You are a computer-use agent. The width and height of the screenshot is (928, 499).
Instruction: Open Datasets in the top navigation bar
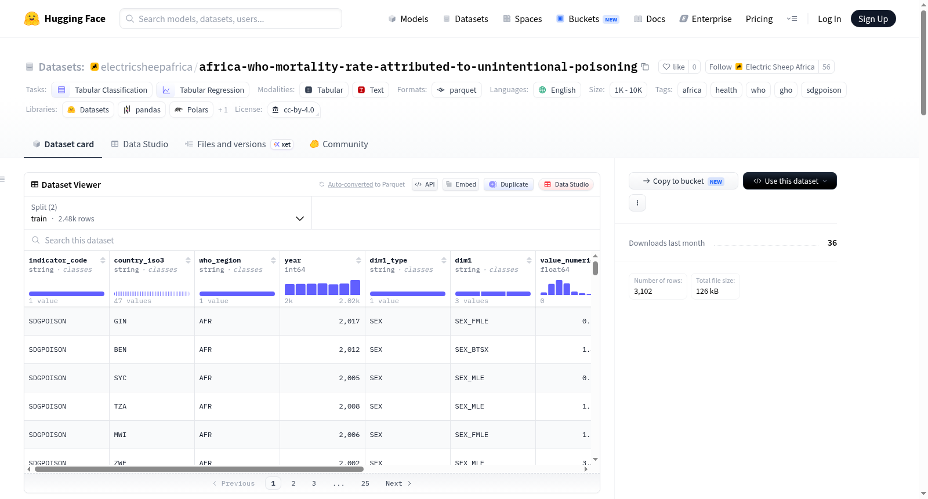[x=465, y=19]
